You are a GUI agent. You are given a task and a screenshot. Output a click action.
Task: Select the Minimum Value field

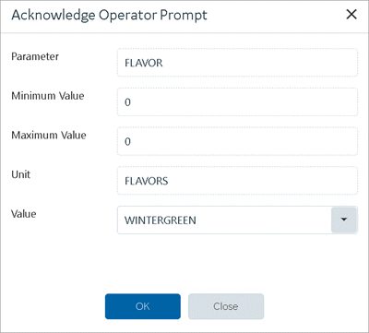click(237, 101)
